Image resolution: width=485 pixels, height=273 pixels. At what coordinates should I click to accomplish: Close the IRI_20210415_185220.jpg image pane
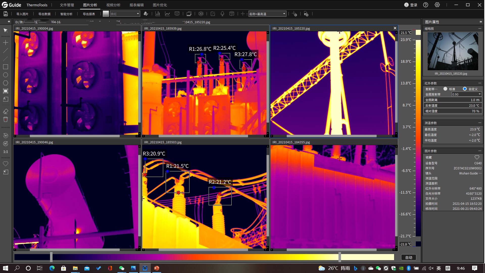[x=395, y=28]
